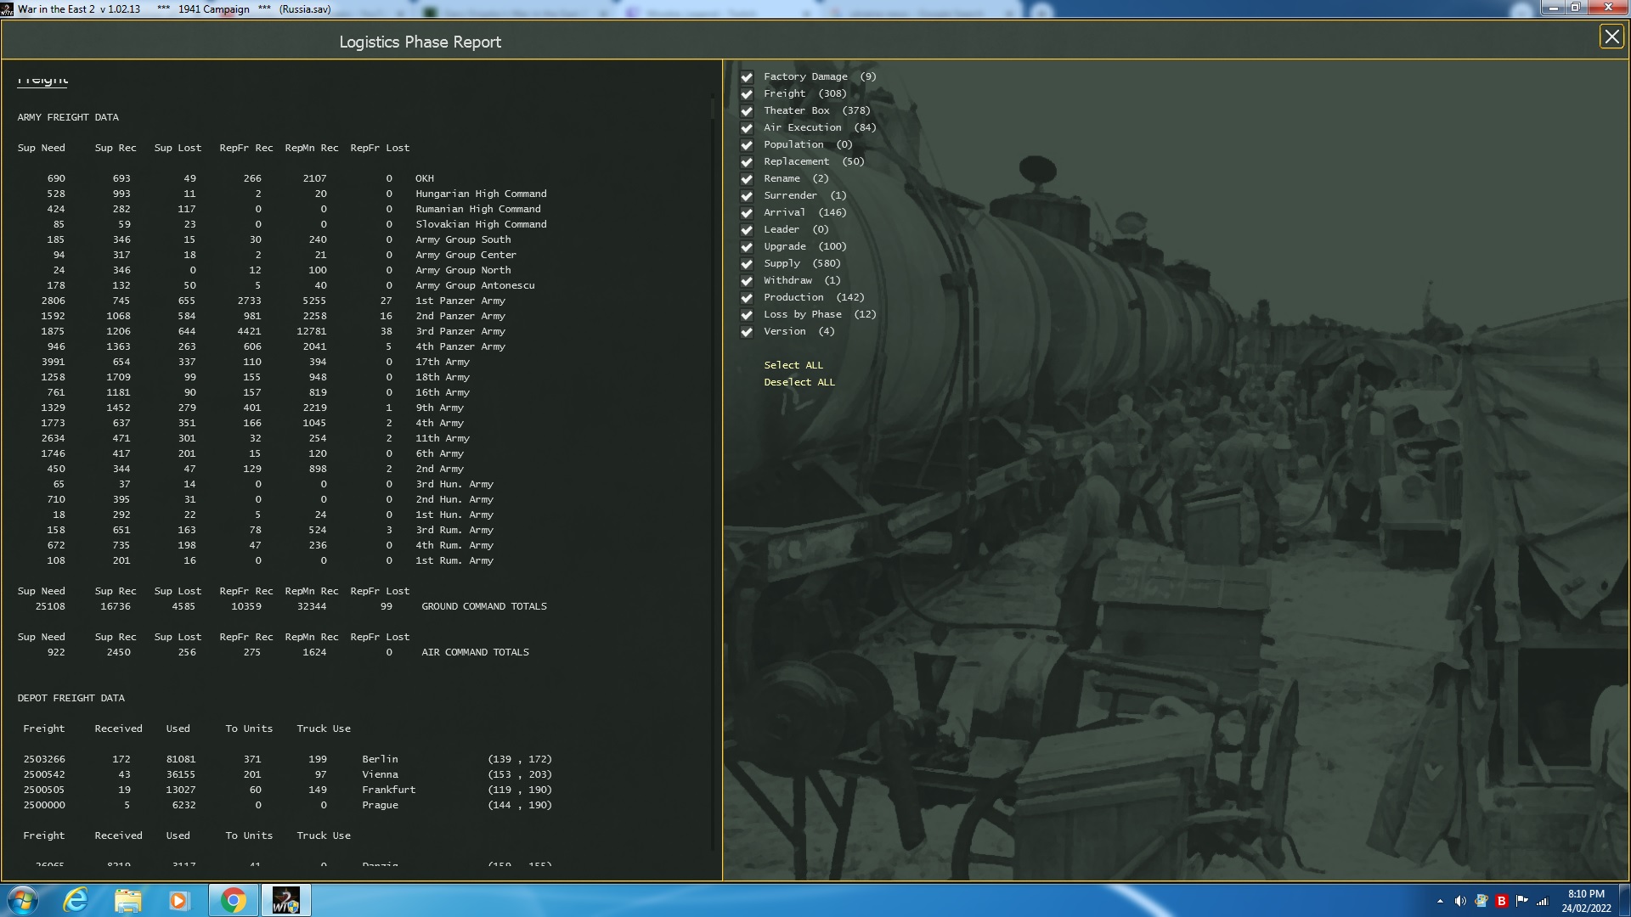1631x917 pixels.
Task: Click the ARMY FREIGHT DATA heading
Action: click(x=68, y=117)
